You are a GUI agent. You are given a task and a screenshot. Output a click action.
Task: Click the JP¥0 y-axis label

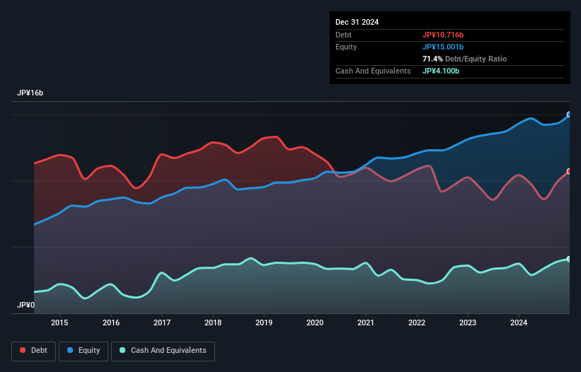(x=25, y=305)
